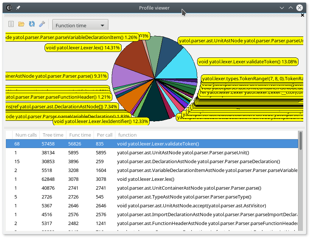Sort table by Tree time column
Screen dimensions: 311x239
coord(53,135)
